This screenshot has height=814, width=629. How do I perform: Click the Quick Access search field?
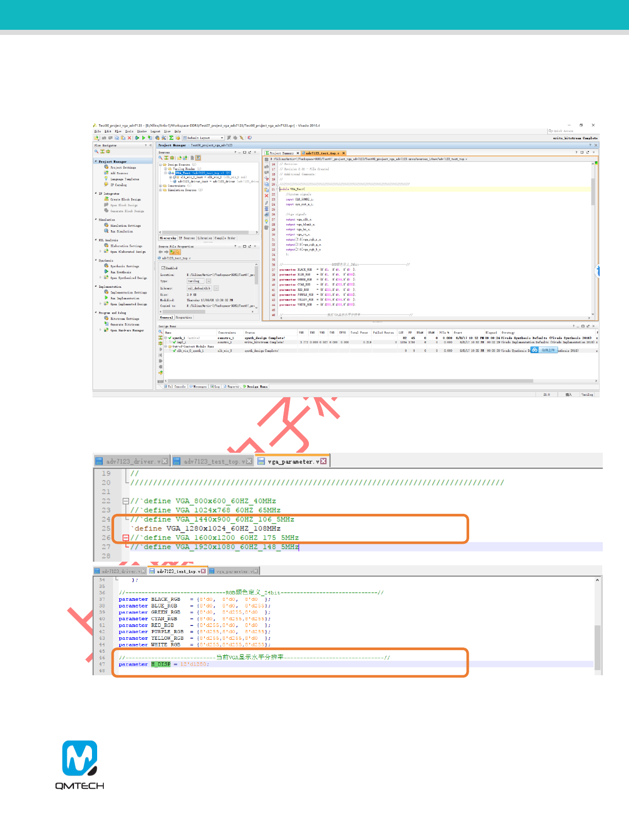[572, 131]
